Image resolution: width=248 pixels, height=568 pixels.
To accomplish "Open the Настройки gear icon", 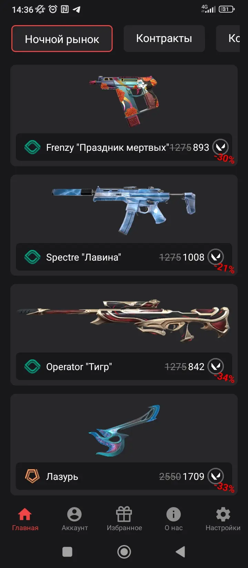I will pos(223,515).
